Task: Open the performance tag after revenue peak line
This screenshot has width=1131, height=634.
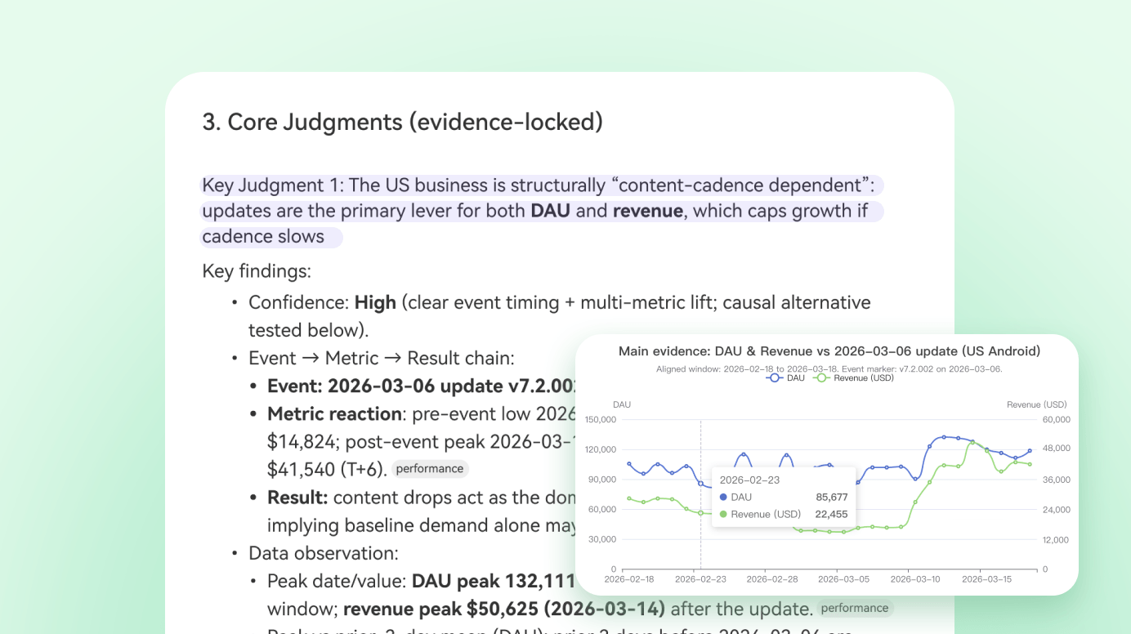Action: click(854, 608)
